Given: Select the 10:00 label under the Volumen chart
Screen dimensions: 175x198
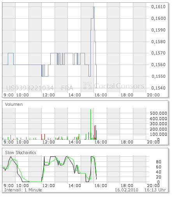Looking at the screenshot, I should coord(23,142).
